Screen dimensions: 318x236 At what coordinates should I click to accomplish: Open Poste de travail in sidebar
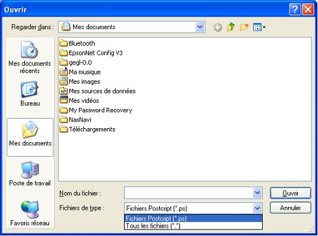[x=30, y=174]
